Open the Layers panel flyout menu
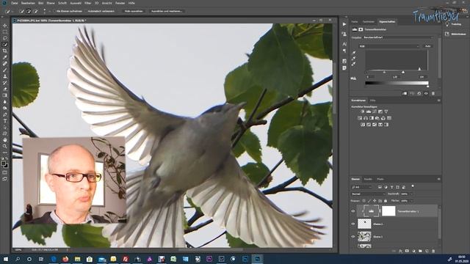This screenshot has width=470, height=264. point(438,179)
